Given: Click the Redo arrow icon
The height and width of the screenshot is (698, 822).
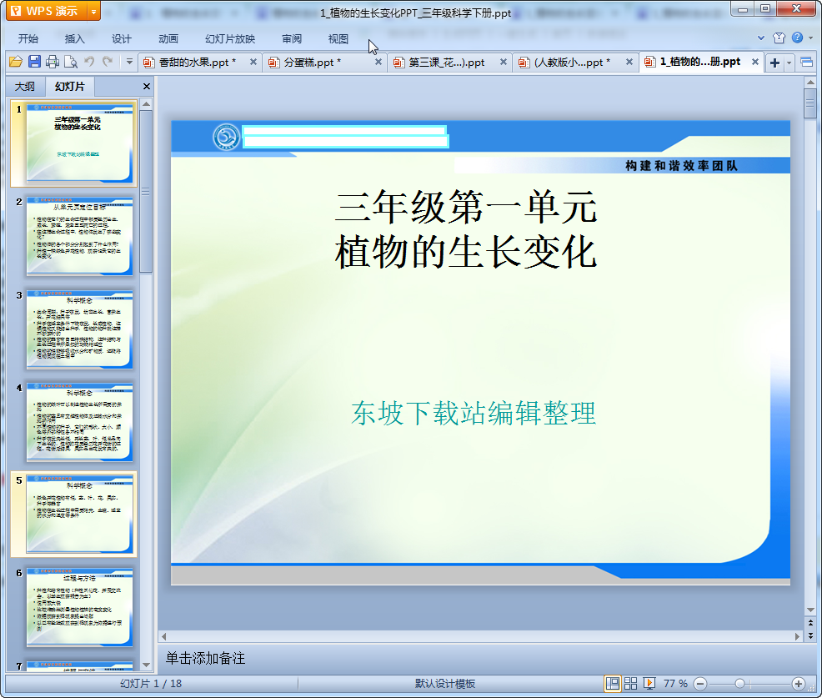Looking at the screenshot, I should click(108, 62).
